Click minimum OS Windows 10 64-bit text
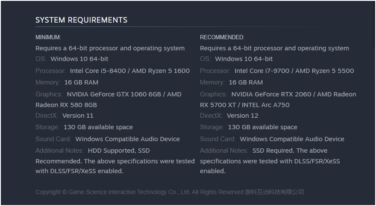 coord(79,59)
